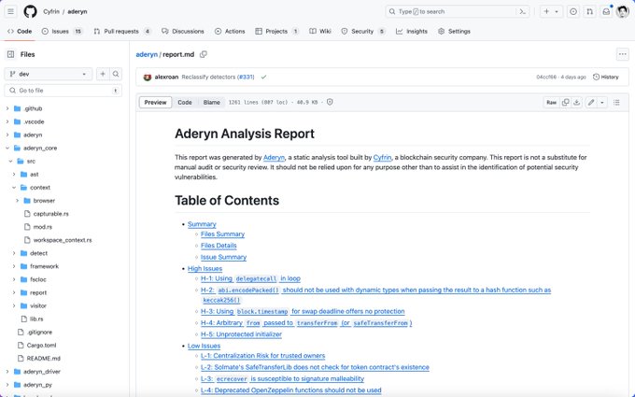Open the Discussions tab
Screen dimensions: 635x397
183,31
